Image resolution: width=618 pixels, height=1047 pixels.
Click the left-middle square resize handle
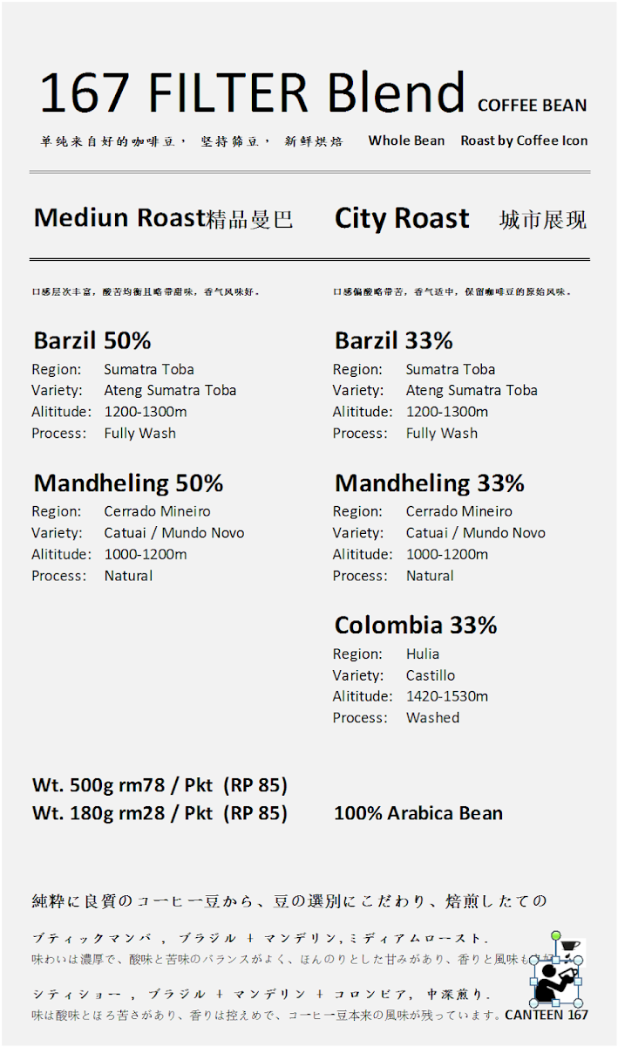click(x=533, y=982)
